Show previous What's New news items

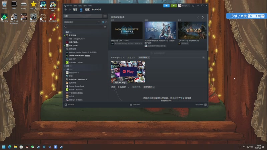click(198, 17)
